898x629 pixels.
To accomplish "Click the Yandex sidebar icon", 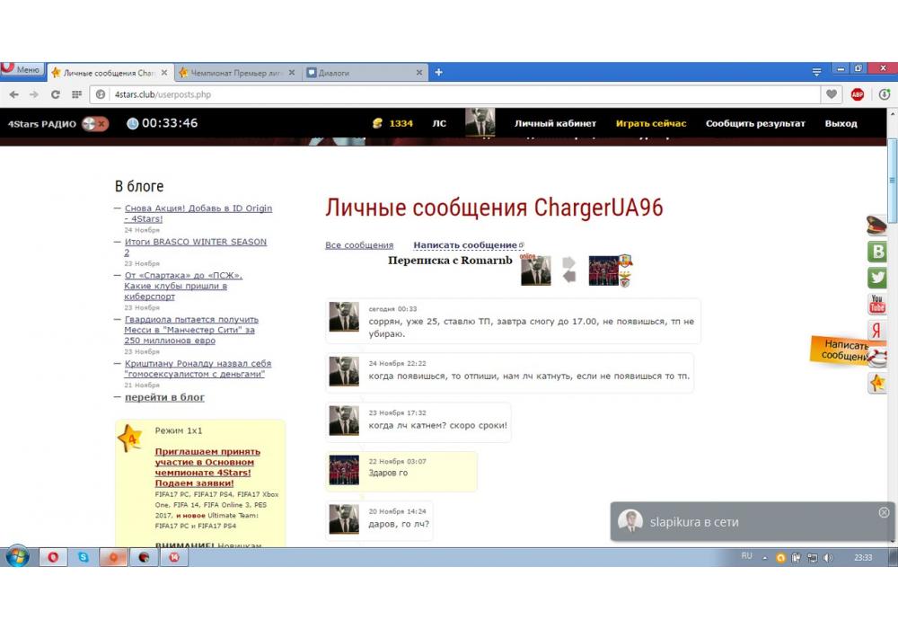I will pyautogui.click(x=876, y=330).
